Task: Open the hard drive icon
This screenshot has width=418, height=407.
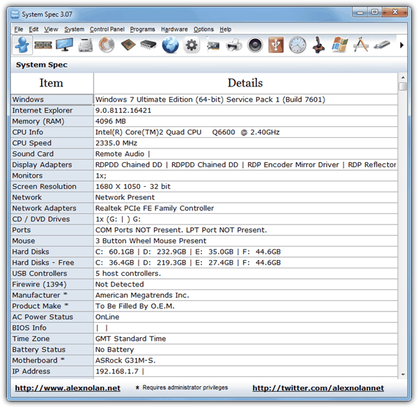Action: 86,45
